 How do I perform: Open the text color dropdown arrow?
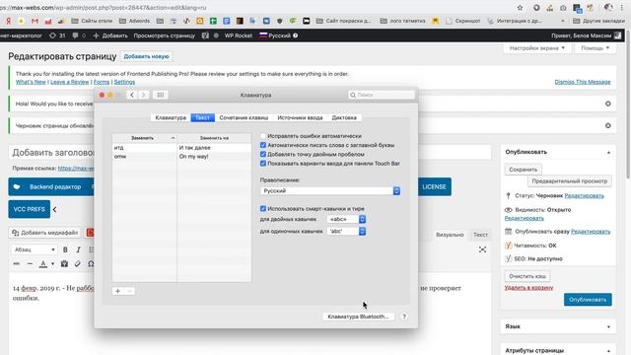tap(52, 264)
